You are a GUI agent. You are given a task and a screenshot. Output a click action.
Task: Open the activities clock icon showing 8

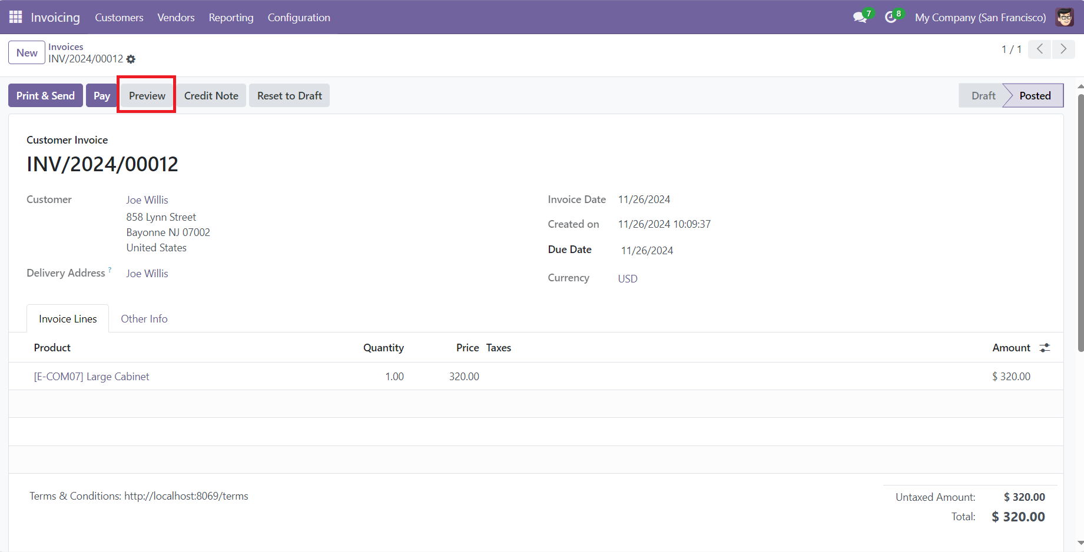pos(890,17)
